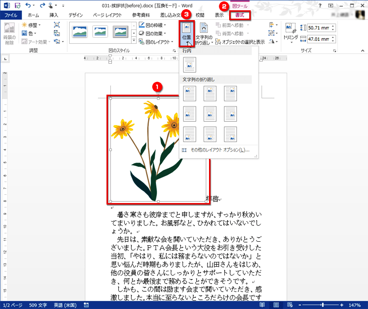Click the 509 文字 word count
The image size is (368, 309).
38,305
